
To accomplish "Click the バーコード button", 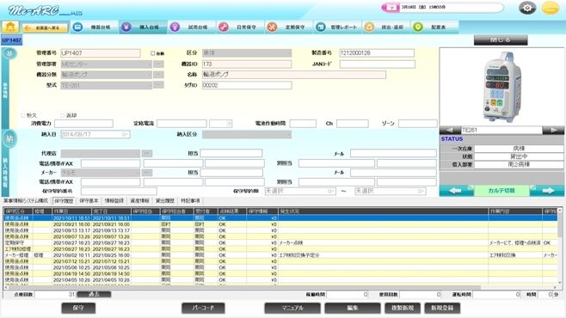I will [x=203, y=308].
